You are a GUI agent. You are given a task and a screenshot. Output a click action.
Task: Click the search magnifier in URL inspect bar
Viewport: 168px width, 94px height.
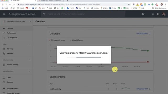44,14
